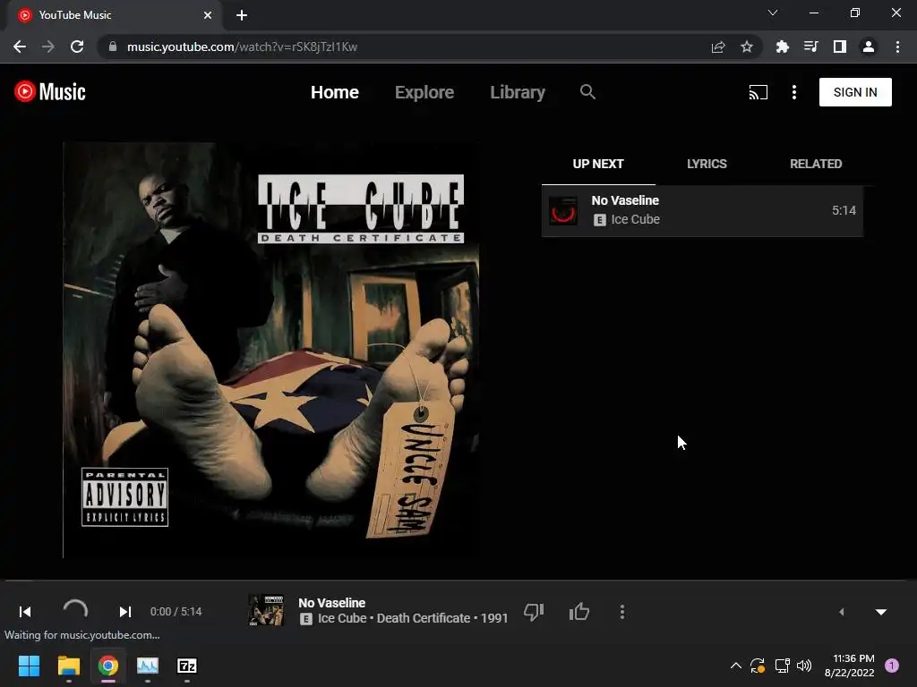Image resolution: width=917 pixels, height=687 pixels.
Task: Click the queue item thumbnail for No Vaseline
Action: (x=563, y=211)
